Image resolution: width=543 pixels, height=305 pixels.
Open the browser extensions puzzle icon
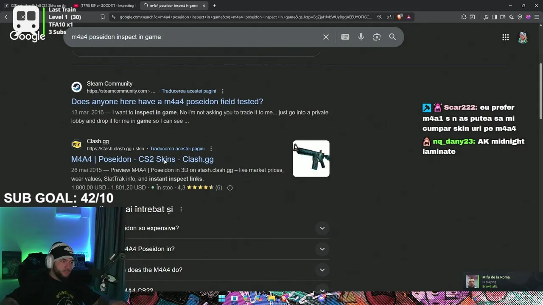464,17
